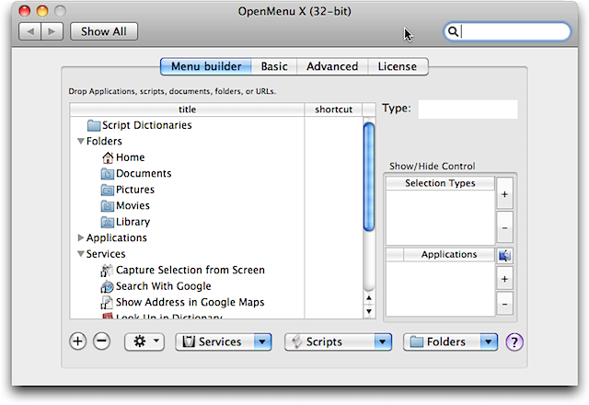Screen dimensions: 589x405
Task: Click the Show Address in Google Maps icon
Action: pyautogui.click(x=107, y=303)
